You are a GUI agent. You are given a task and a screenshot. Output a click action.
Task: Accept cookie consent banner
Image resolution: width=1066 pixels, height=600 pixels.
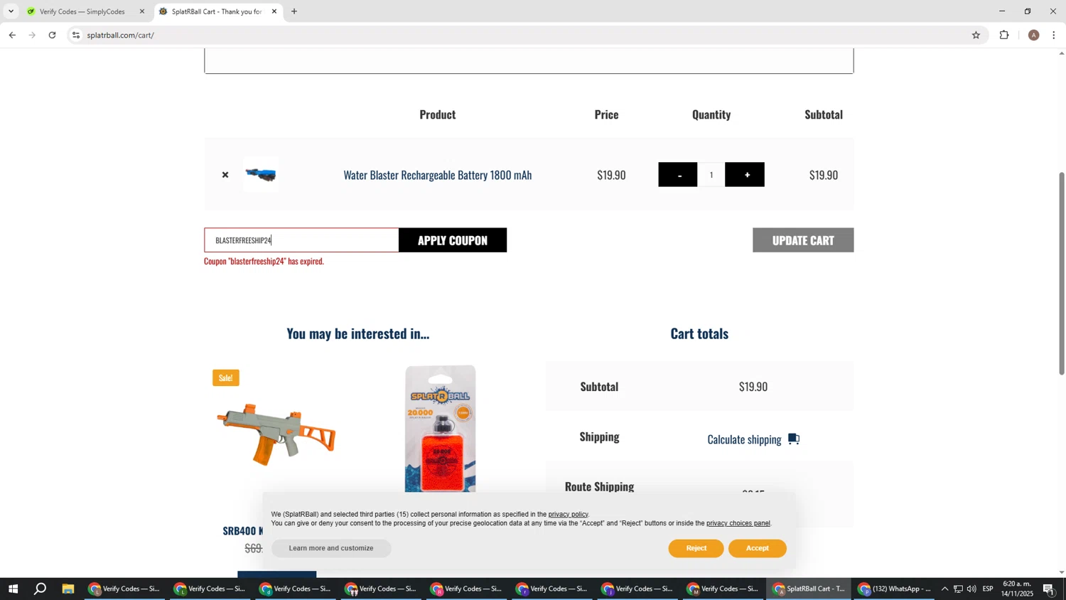(x=757, y=548)
